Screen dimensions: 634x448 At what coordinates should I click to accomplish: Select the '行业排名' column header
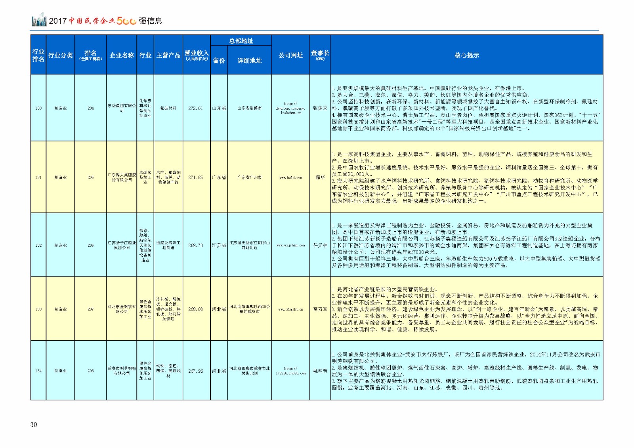pyautogui.click(x=38, y=55)
